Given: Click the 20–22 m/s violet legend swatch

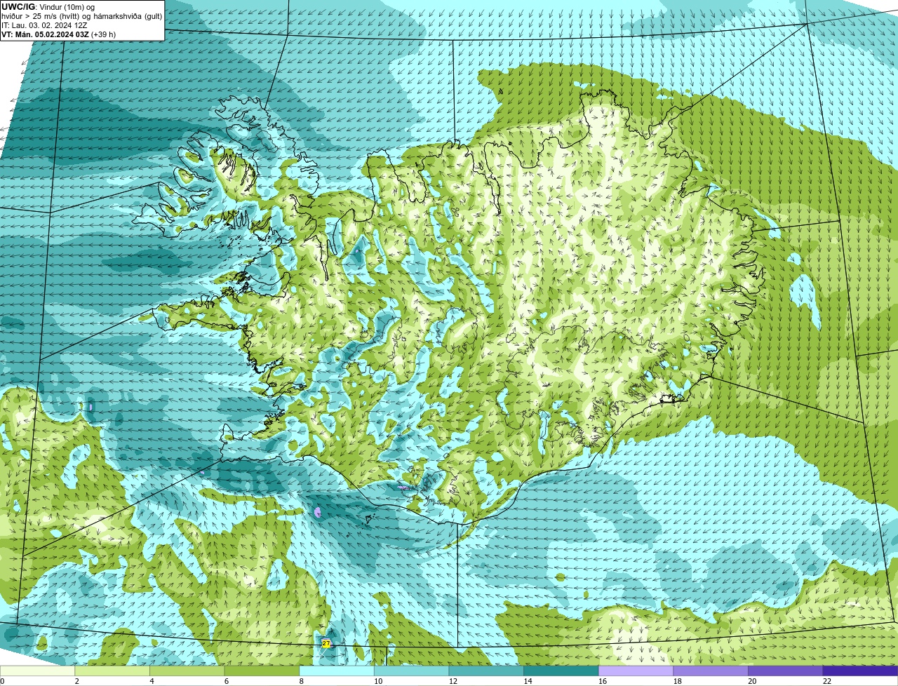Looking at the screenshot, I should tap(785, 671).
